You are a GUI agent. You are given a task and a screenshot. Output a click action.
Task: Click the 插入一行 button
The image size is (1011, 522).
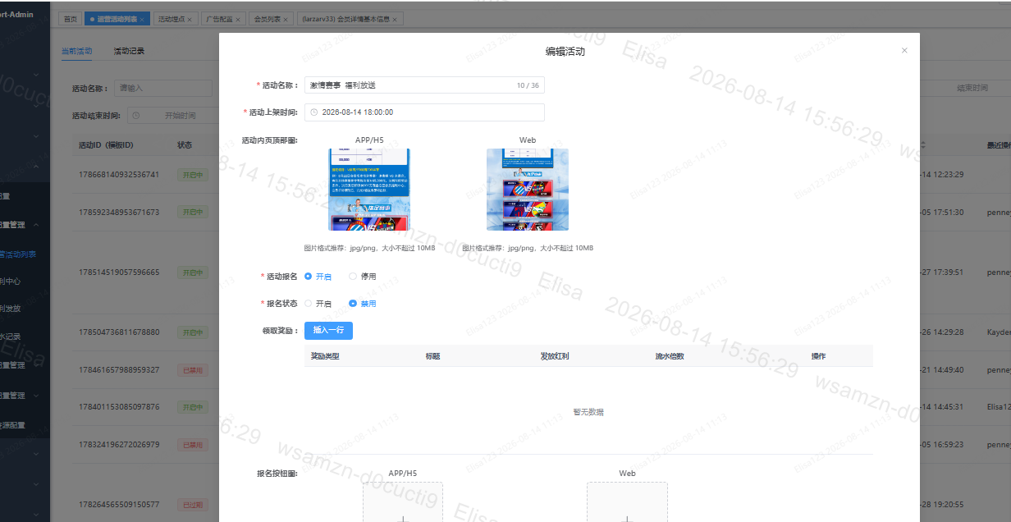point(328,330)
